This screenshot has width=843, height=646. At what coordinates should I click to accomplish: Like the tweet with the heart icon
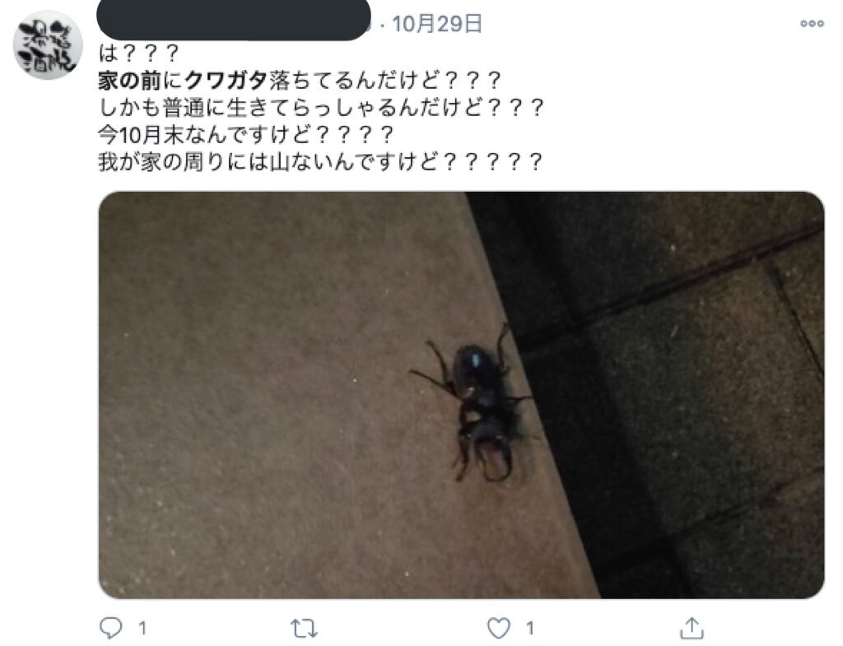tap(498, 628)
